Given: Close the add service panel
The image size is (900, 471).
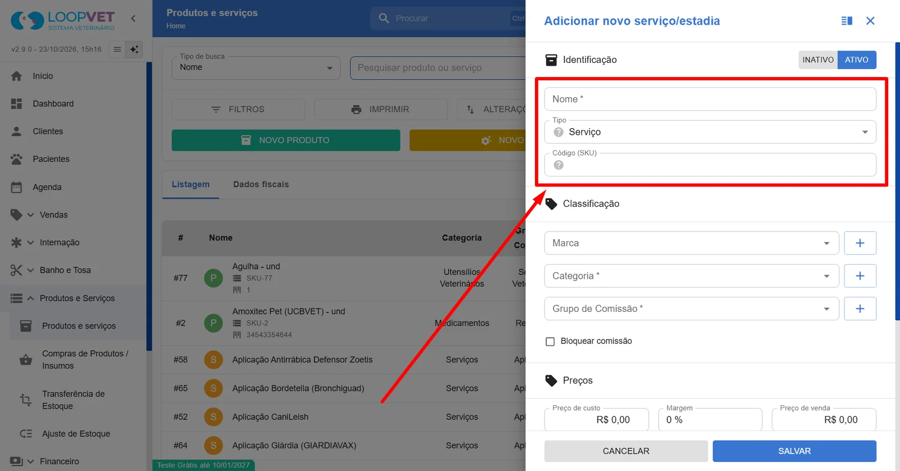Looking at the screenshot, I should point(870,21).
